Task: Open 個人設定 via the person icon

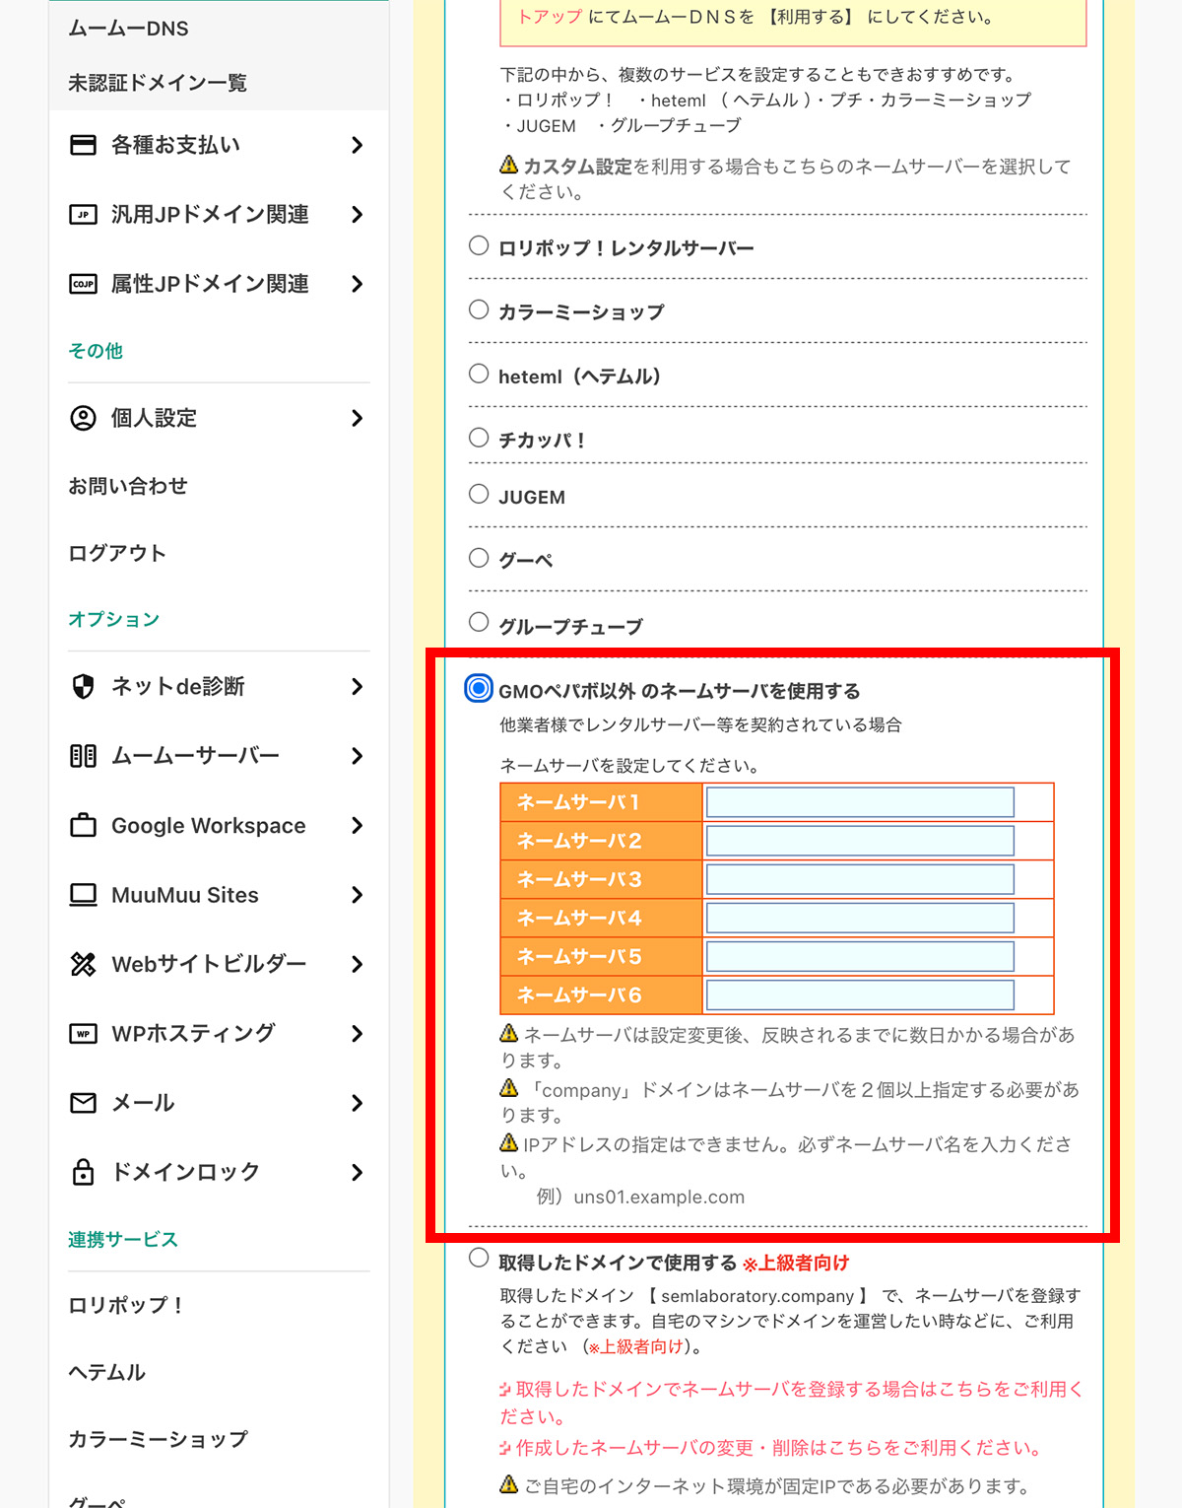Action: (x=84, y=418)
